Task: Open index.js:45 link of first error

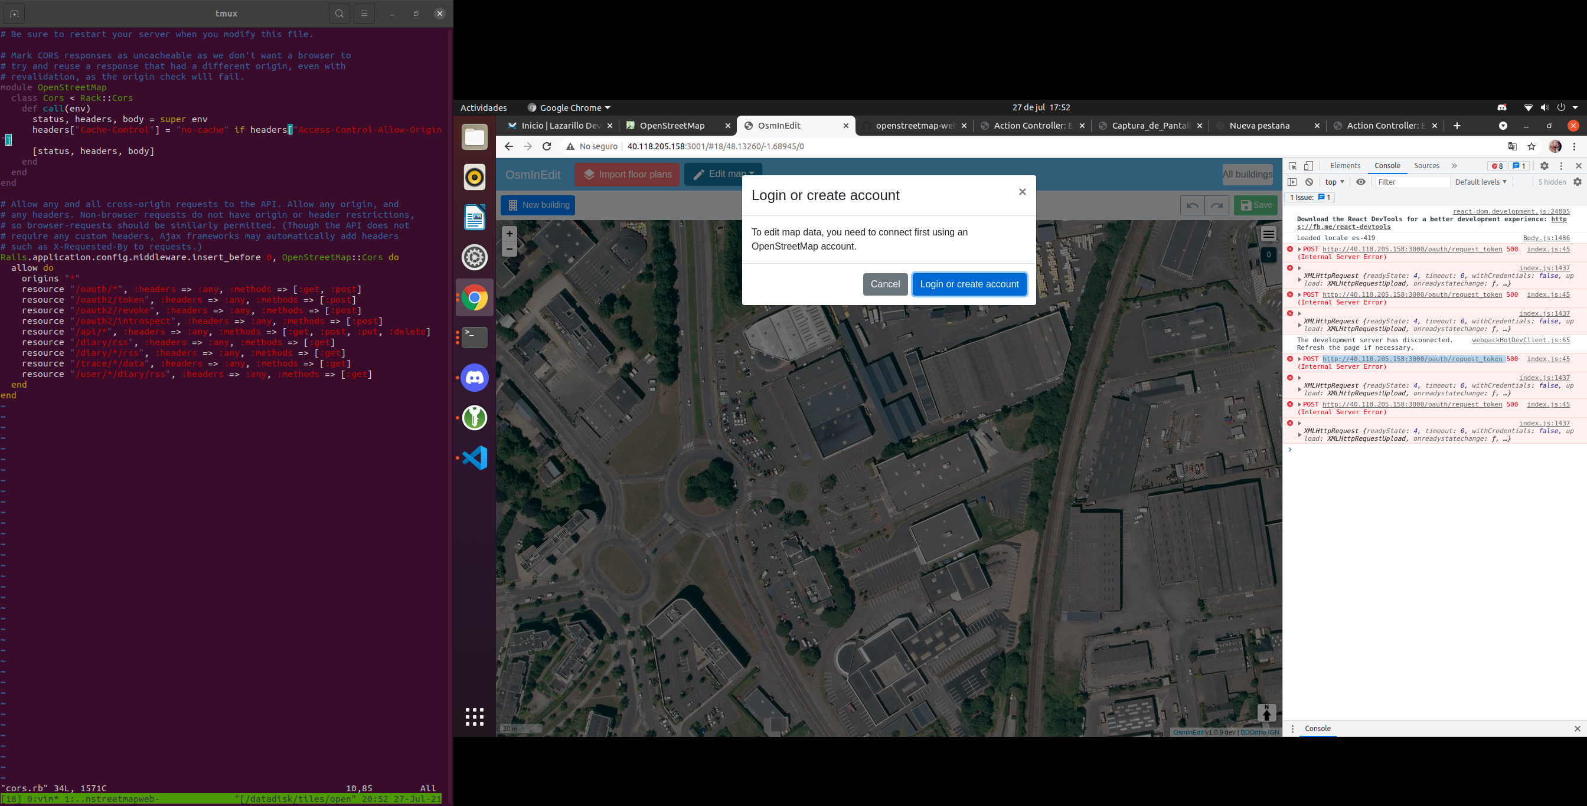Action: 1548,250
